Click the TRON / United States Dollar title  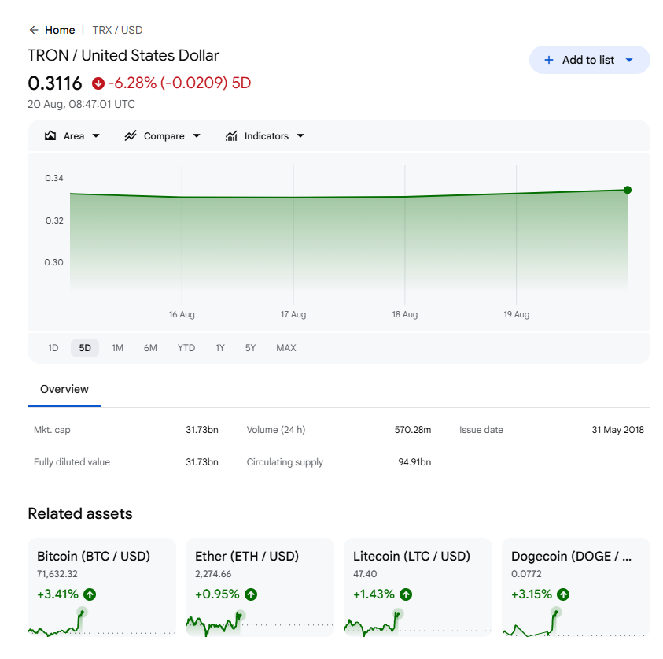[x=123, y=55]
